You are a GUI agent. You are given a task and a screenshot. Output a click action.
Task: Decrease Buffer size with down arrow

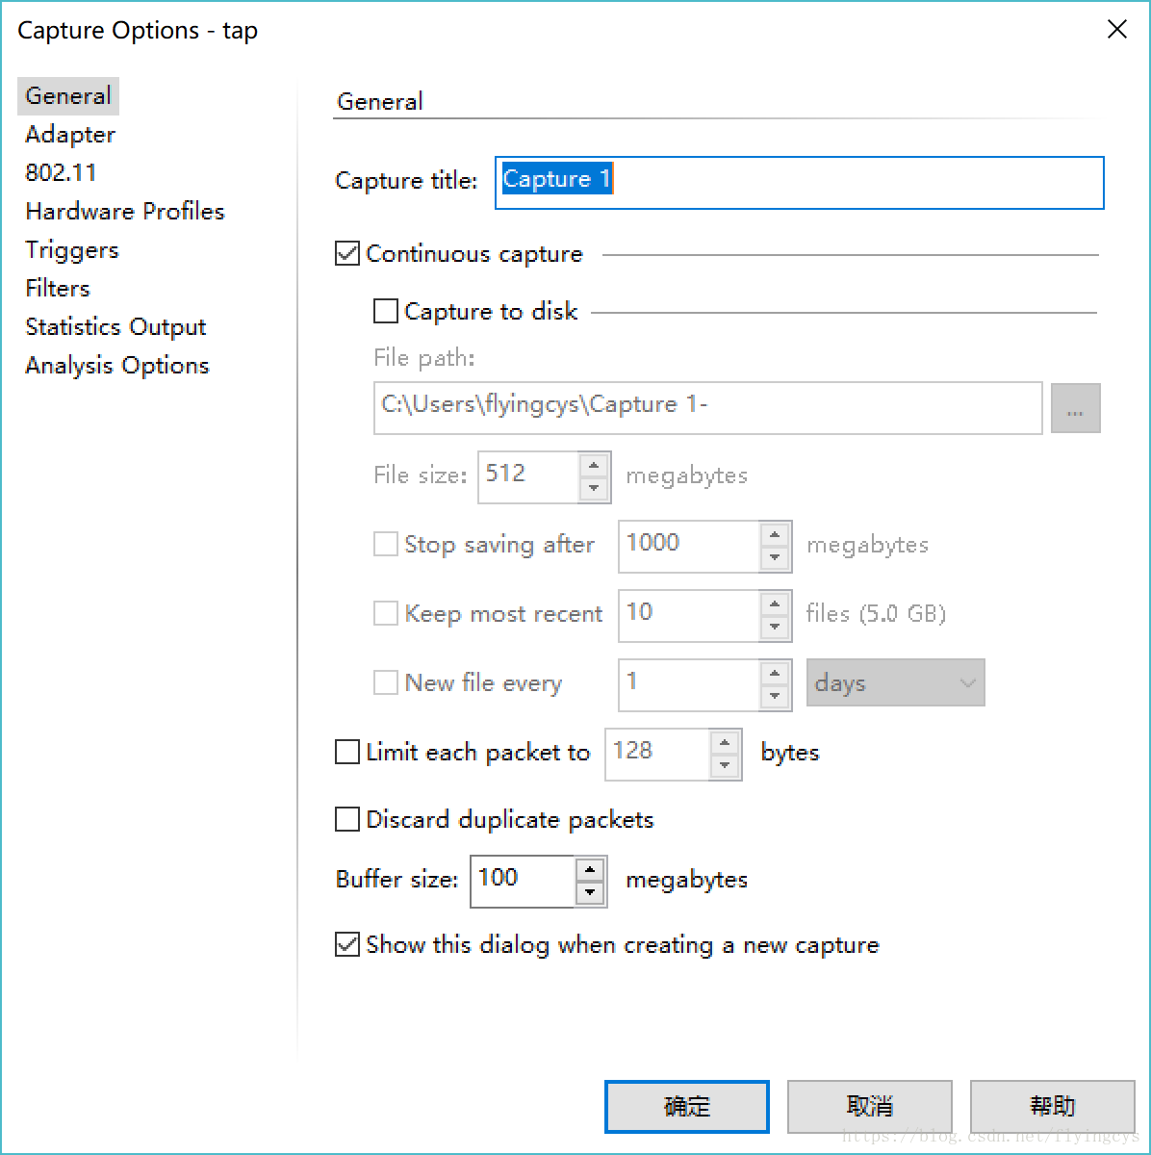click(x=590, y=893)
